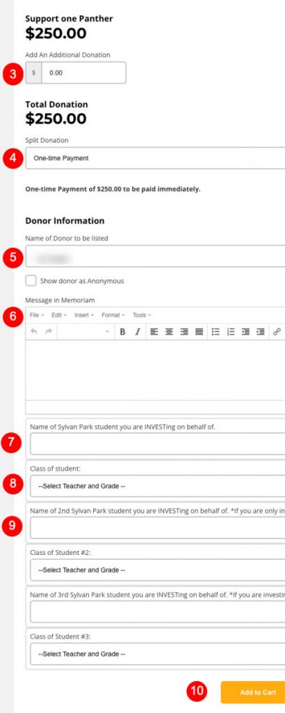The image size is (285, 713).
Task: Open the File menu in editor
Action: [37, 315]
